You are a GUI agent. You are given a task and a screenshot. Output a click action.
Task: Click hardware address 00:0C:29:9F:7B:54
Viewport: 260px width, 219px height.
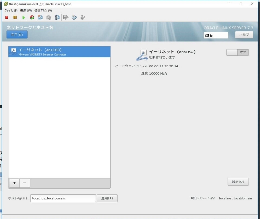point(163,66)
